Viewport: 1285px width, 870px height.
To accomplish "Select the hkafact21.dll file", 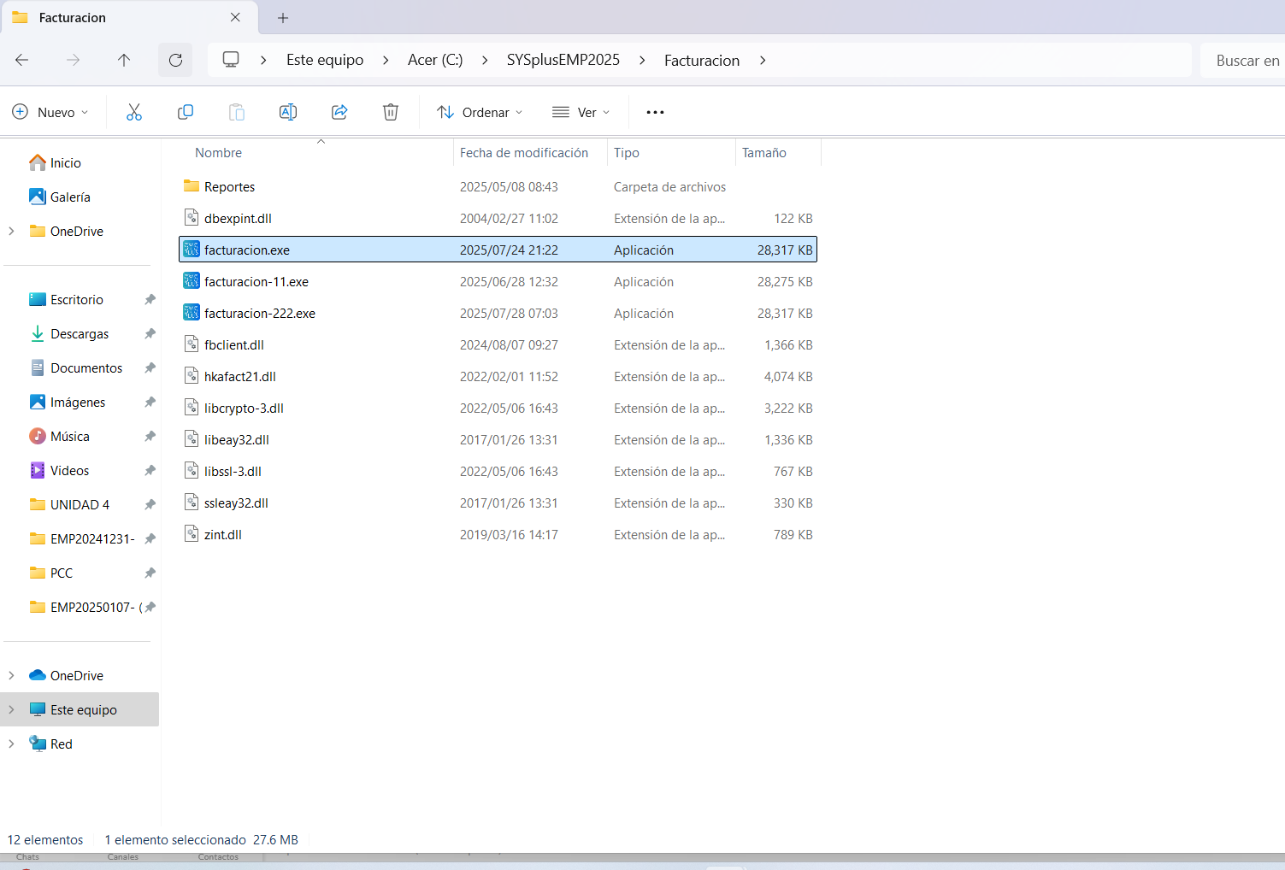I will tap(498, 376).
